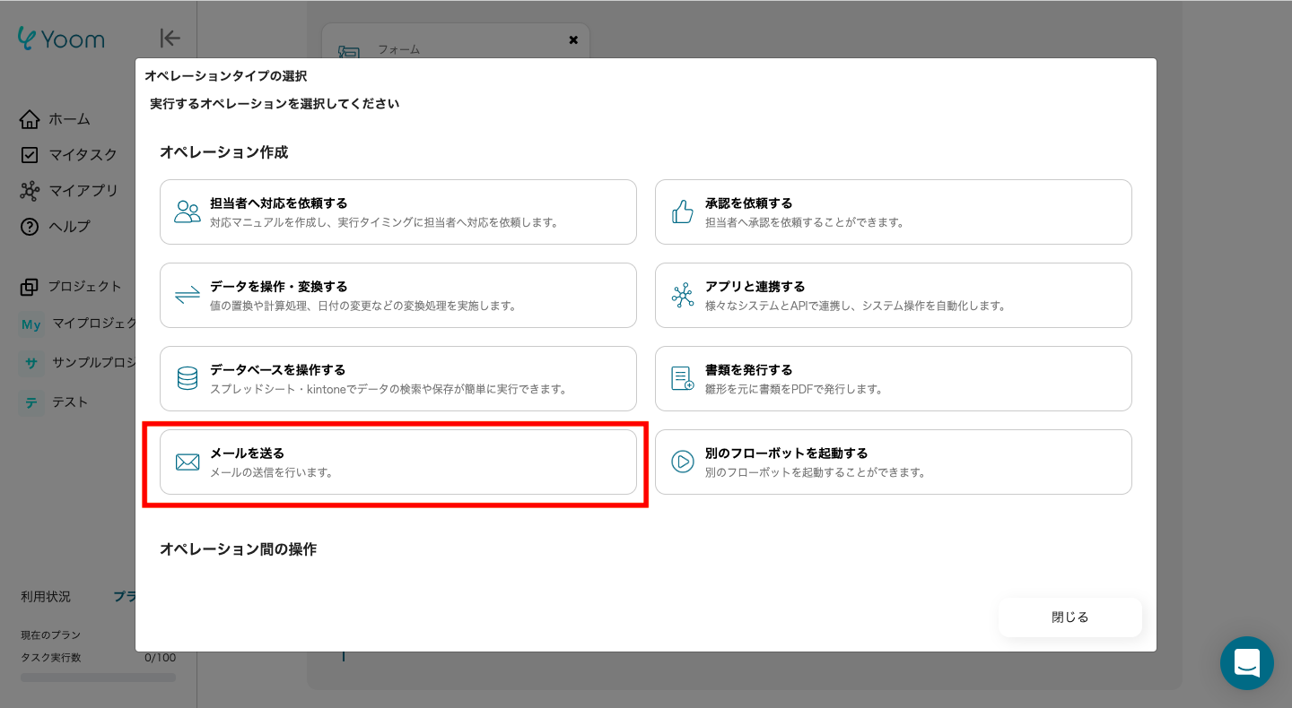This screenshot has height=708, width=1292.
Task: Click the two-arrows data conversion icon
Action: [188, 296]
